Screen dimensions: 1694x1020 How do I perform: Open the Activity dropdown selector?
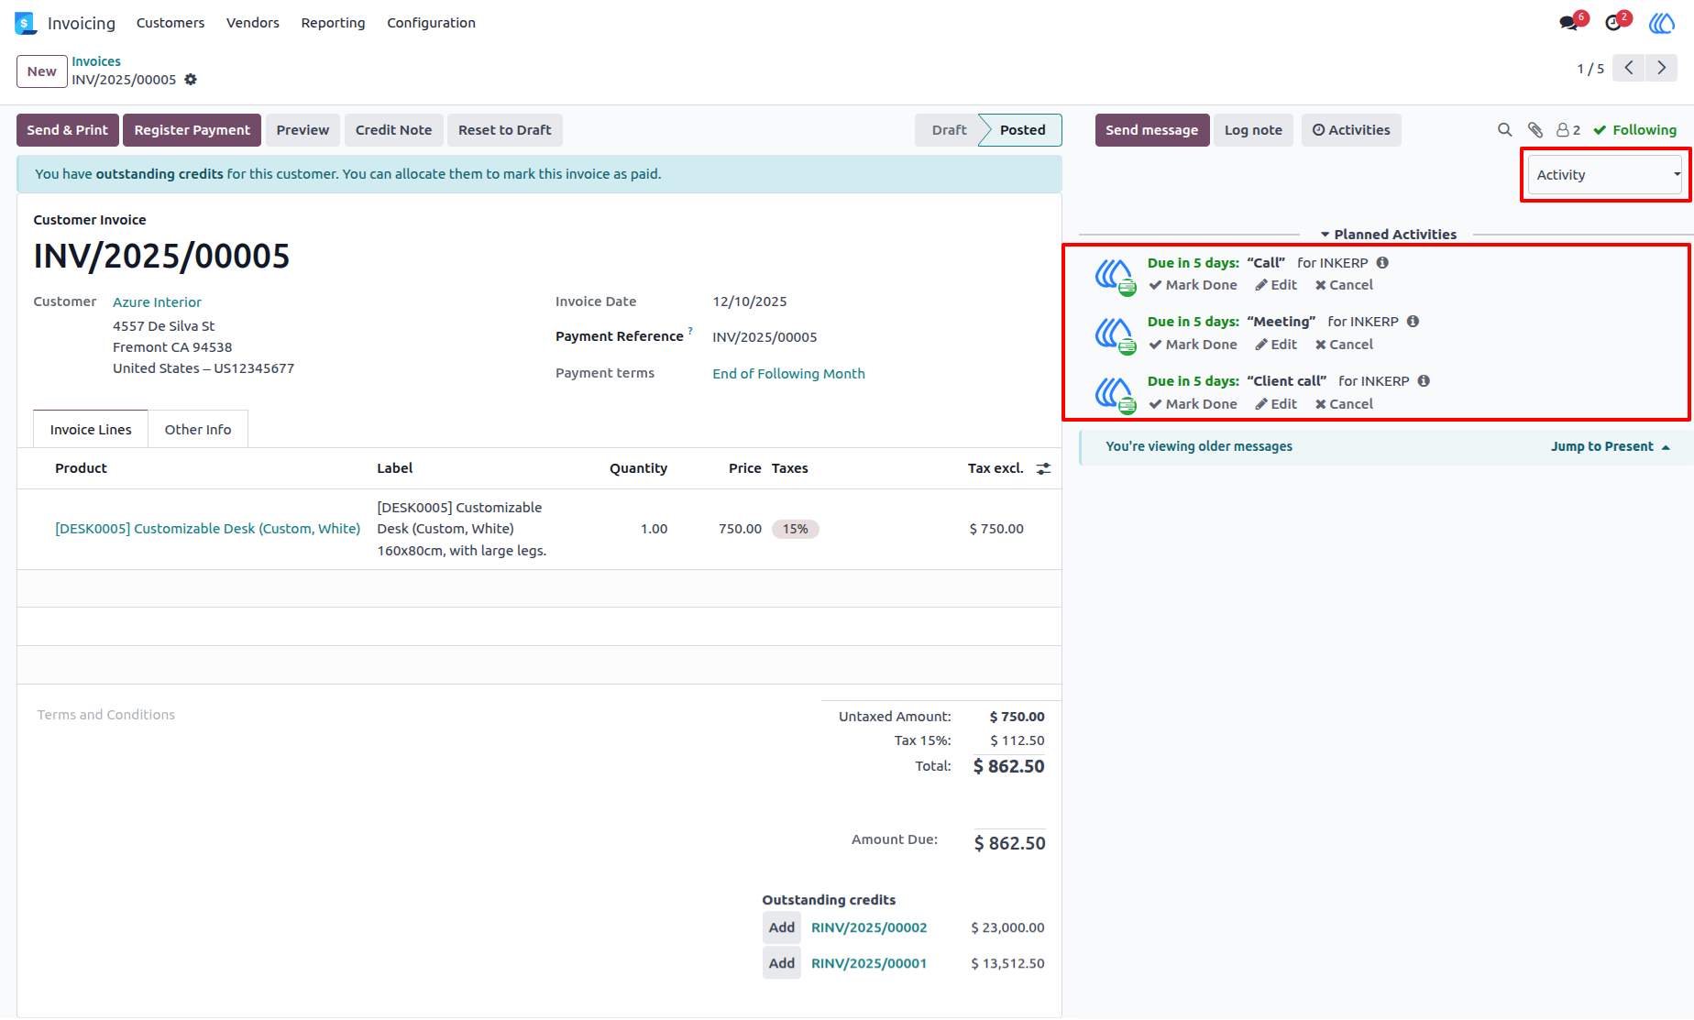coord(1605,175)
